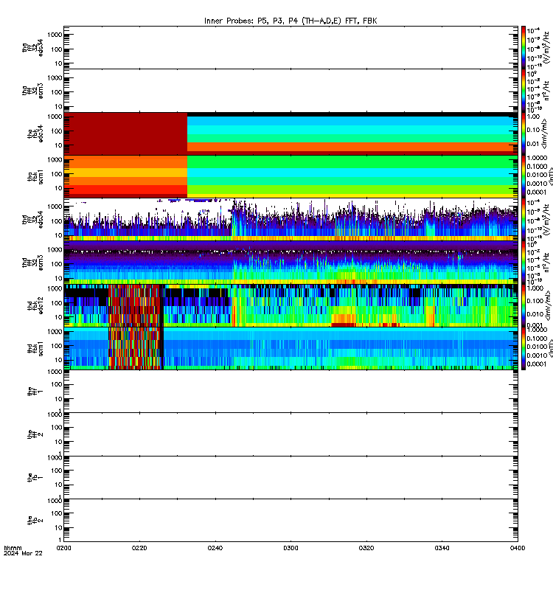Click the 'tha fbk edc34' panel label

[x=35, y=133]
